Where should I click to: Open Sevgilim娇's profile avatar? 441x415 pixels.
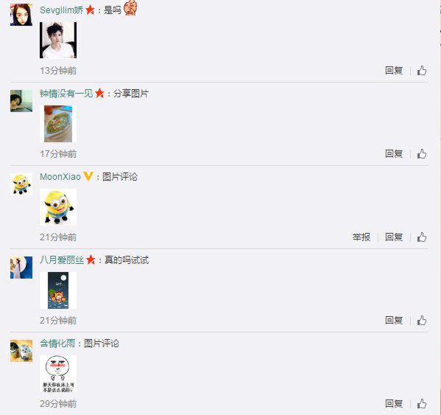click(21, 15)
